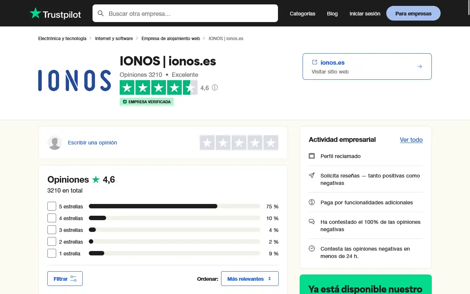Rate with the fourth empty star

pos(255,143)
